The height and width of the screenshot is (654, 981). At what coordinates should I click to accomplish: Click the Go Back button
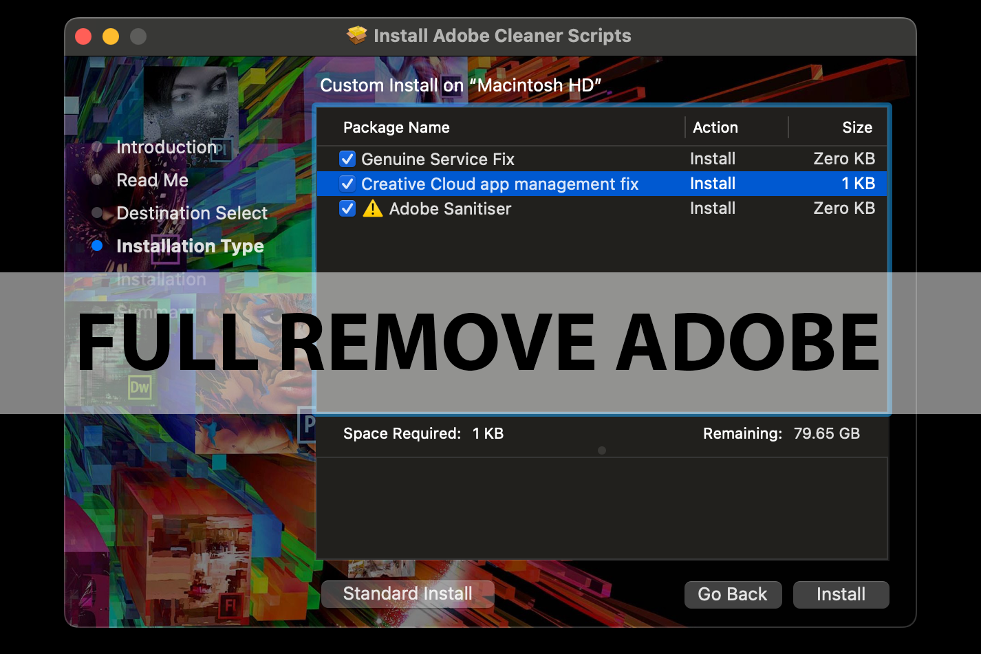tap(733, 594)
